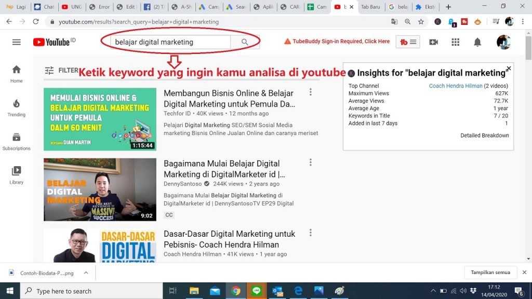Close the TubeBuddy Insights panel

[509, 68]
